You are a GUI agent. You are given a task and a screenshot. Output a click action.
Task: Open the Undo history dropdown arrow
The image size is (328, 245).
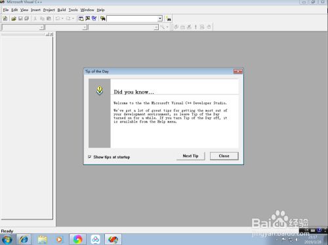tap(62, 18)
